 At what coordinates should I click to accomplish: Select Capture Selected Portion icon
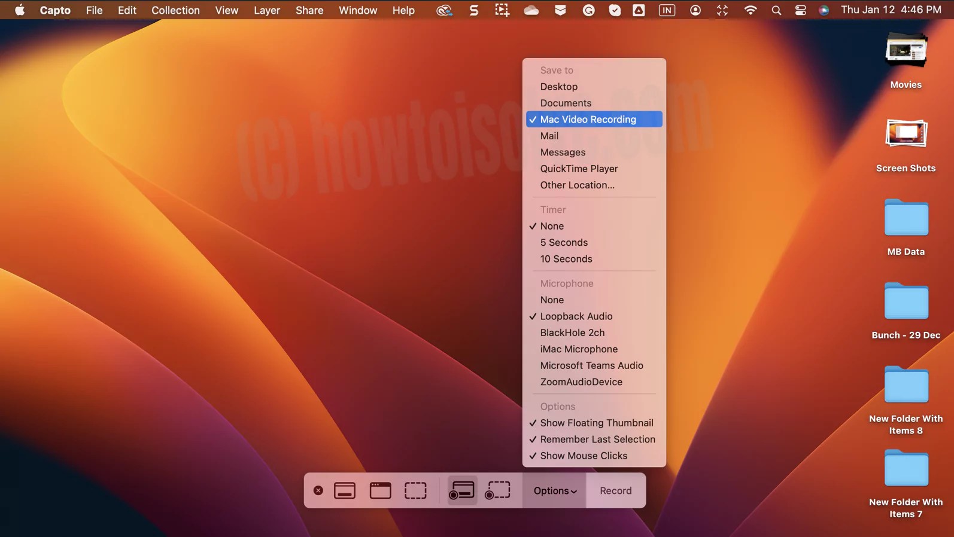(x=415, y=490)
